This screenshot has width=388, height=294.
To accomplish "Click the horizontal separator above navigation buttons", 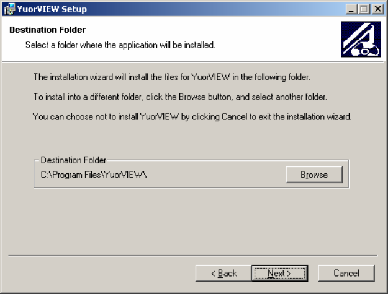I will [x=193, y=256].
